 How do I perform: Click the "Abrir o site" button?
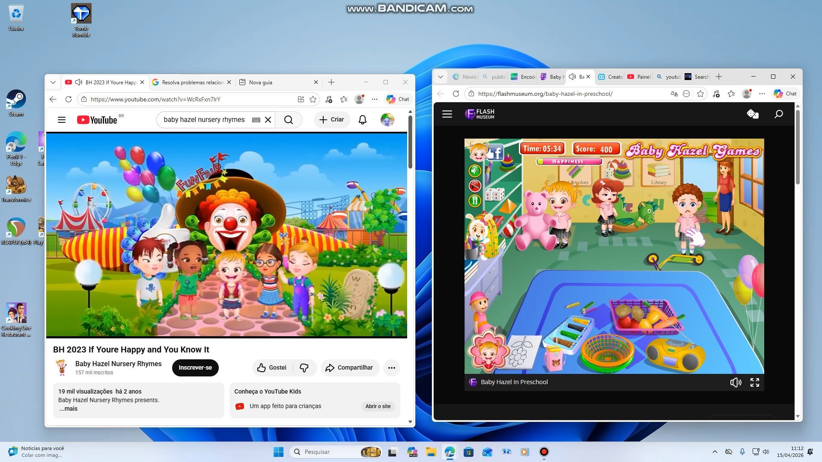click(378, 406)
